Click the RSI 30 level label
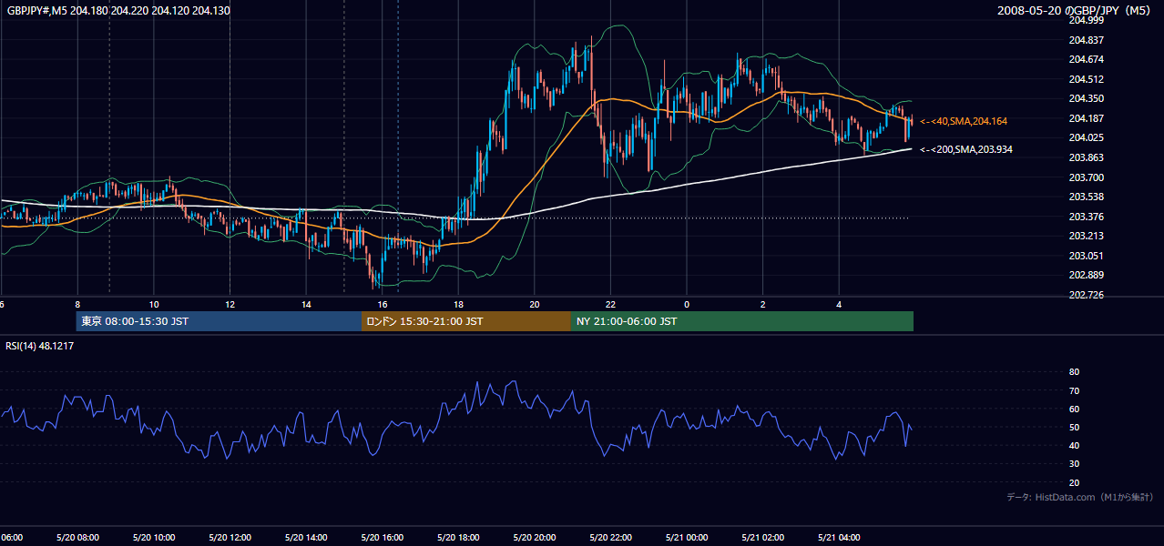 coord(1074,464)
